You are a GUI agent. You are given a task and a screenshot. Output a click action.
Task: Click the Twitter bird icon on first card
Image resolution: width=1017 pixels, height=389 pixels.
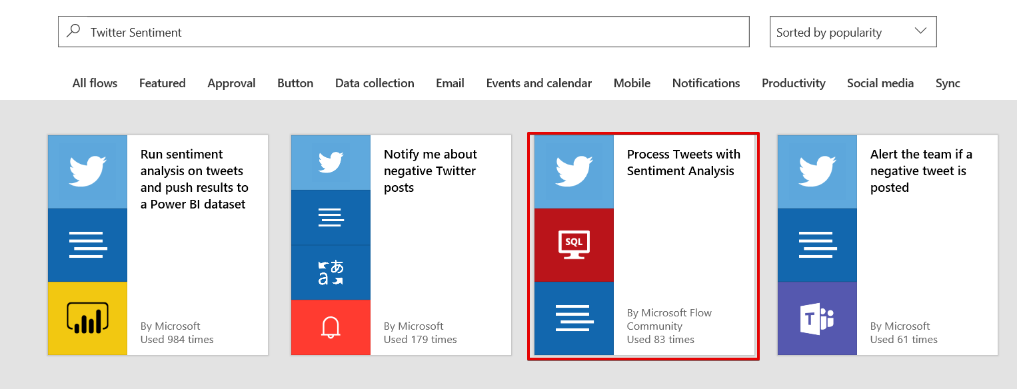87,172
